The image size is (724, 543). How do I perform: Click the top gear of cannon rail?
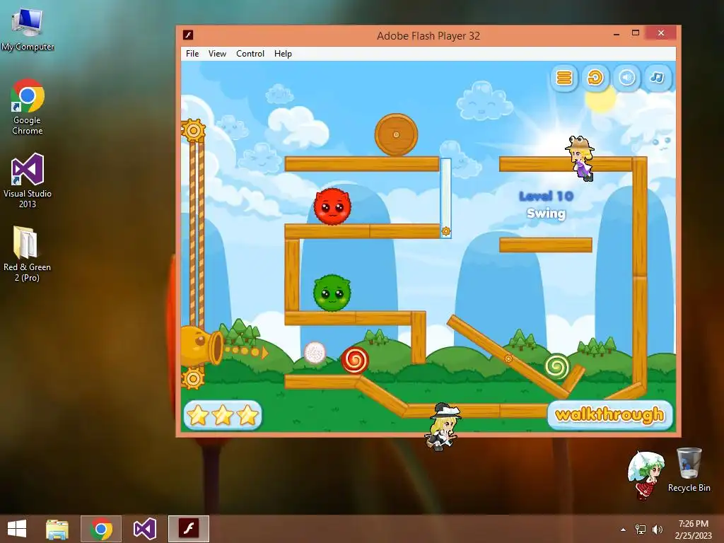[x=194, y=131]
